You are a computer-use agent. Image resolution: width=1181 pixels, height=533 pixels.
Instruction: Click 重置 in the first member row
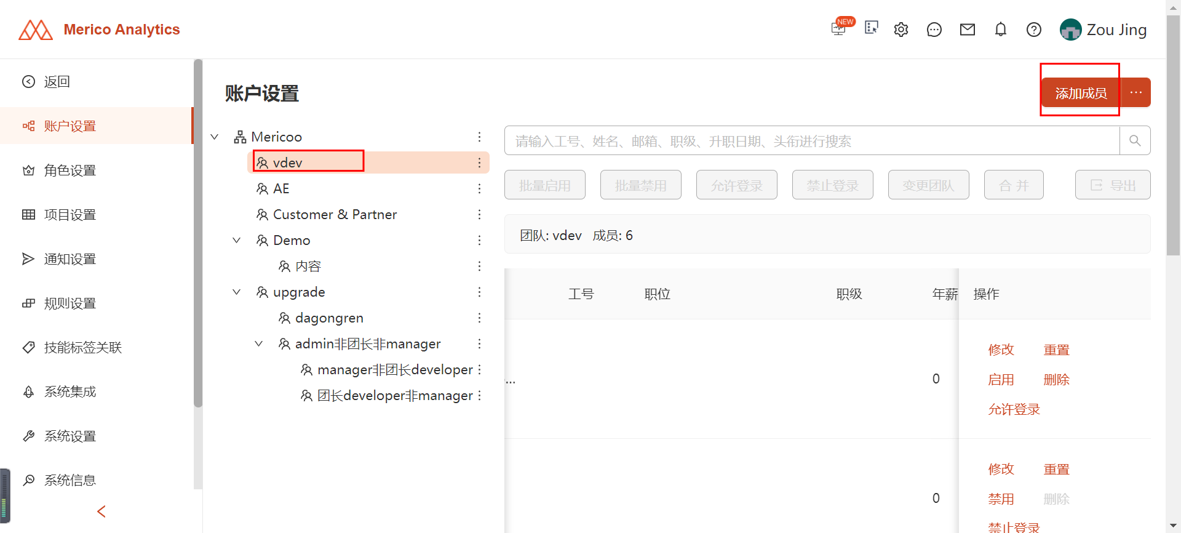click(x=1057, y=350)
